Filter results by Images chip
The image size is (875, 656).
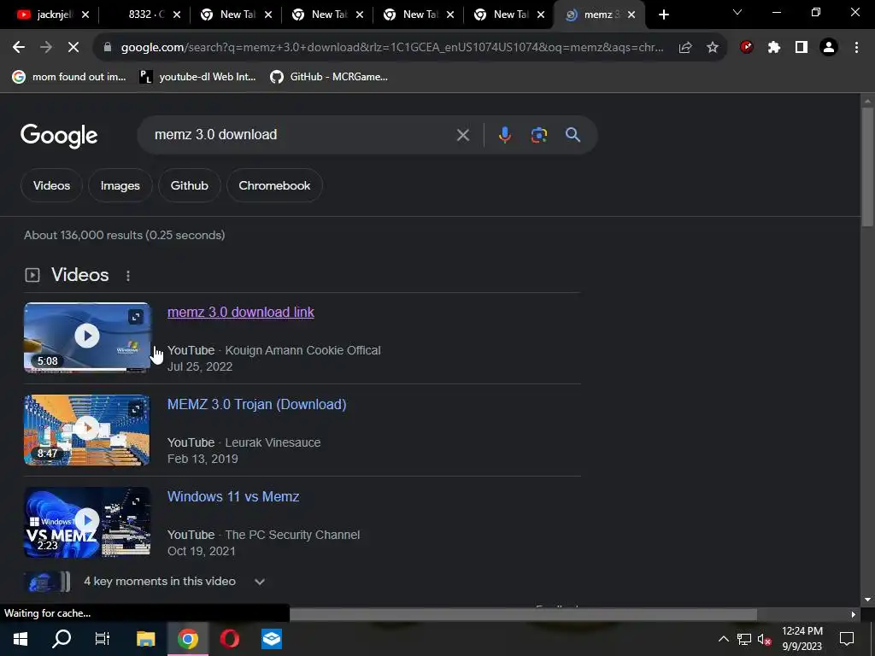(x=120, y=185)
